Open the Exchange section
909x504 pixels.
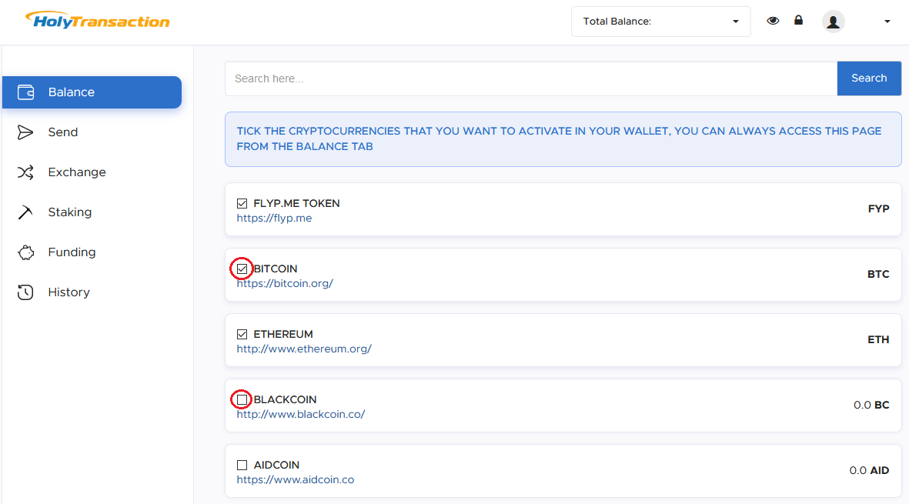[x=76, y=172]
